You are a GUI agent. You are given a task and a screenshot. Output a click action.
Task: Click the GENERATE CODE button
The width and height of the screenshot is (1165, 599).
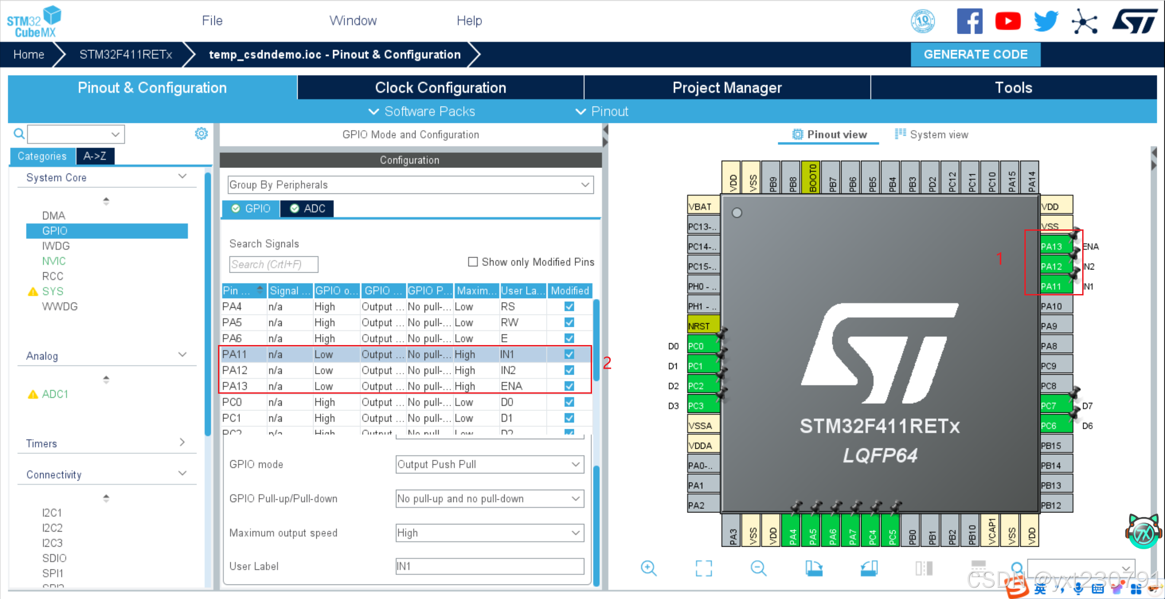[x=975, y=55]
